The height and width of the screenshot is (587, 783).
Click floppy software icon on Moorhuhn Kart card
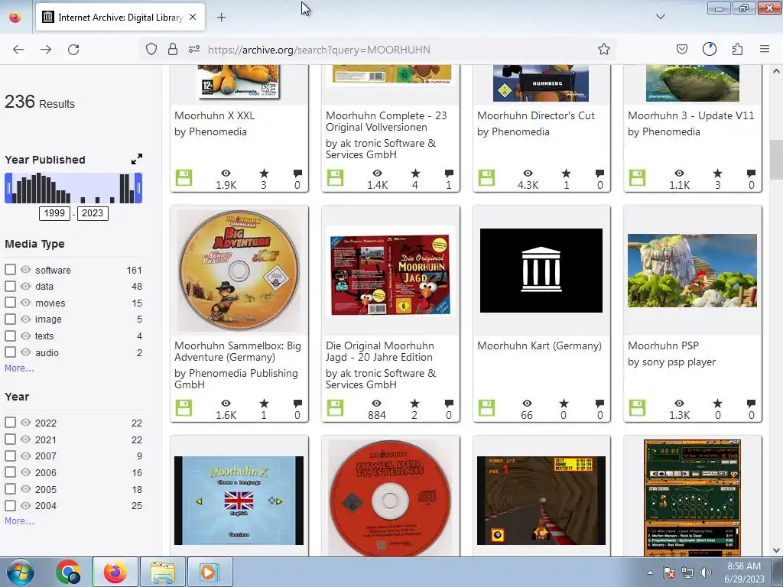click(x=486, y=408)
